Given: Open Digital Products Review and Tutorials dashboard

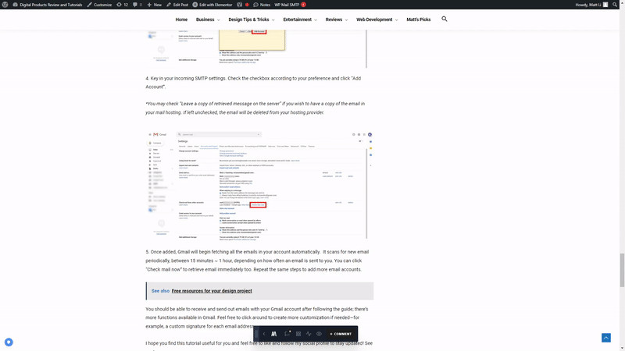Looking at the screenshot, I should tap(47, 5).
